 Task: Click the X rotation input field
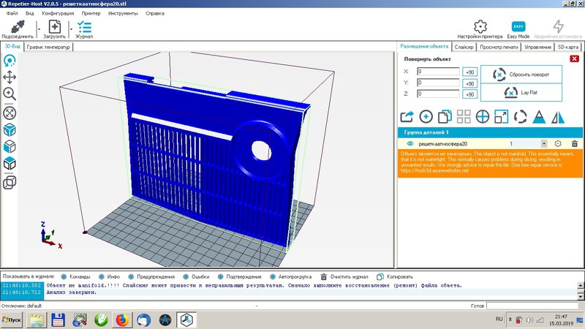pos(438,71)
